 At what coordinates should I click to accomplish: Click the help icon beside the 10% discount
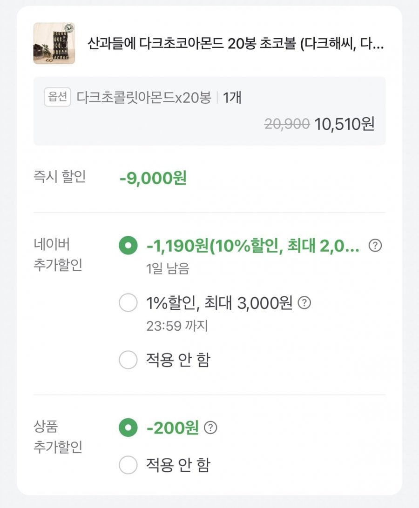(375, 246)
